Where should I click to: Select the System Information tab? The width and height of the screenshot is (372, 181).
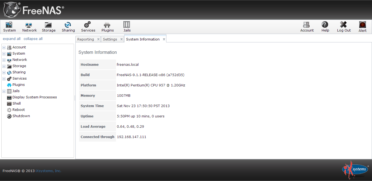(x=143, y=39)
